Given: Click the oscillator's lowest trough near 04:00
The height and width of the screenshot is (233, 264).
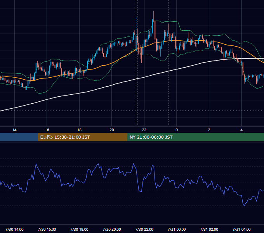Looking at the screenshot, I should (244, 205).
